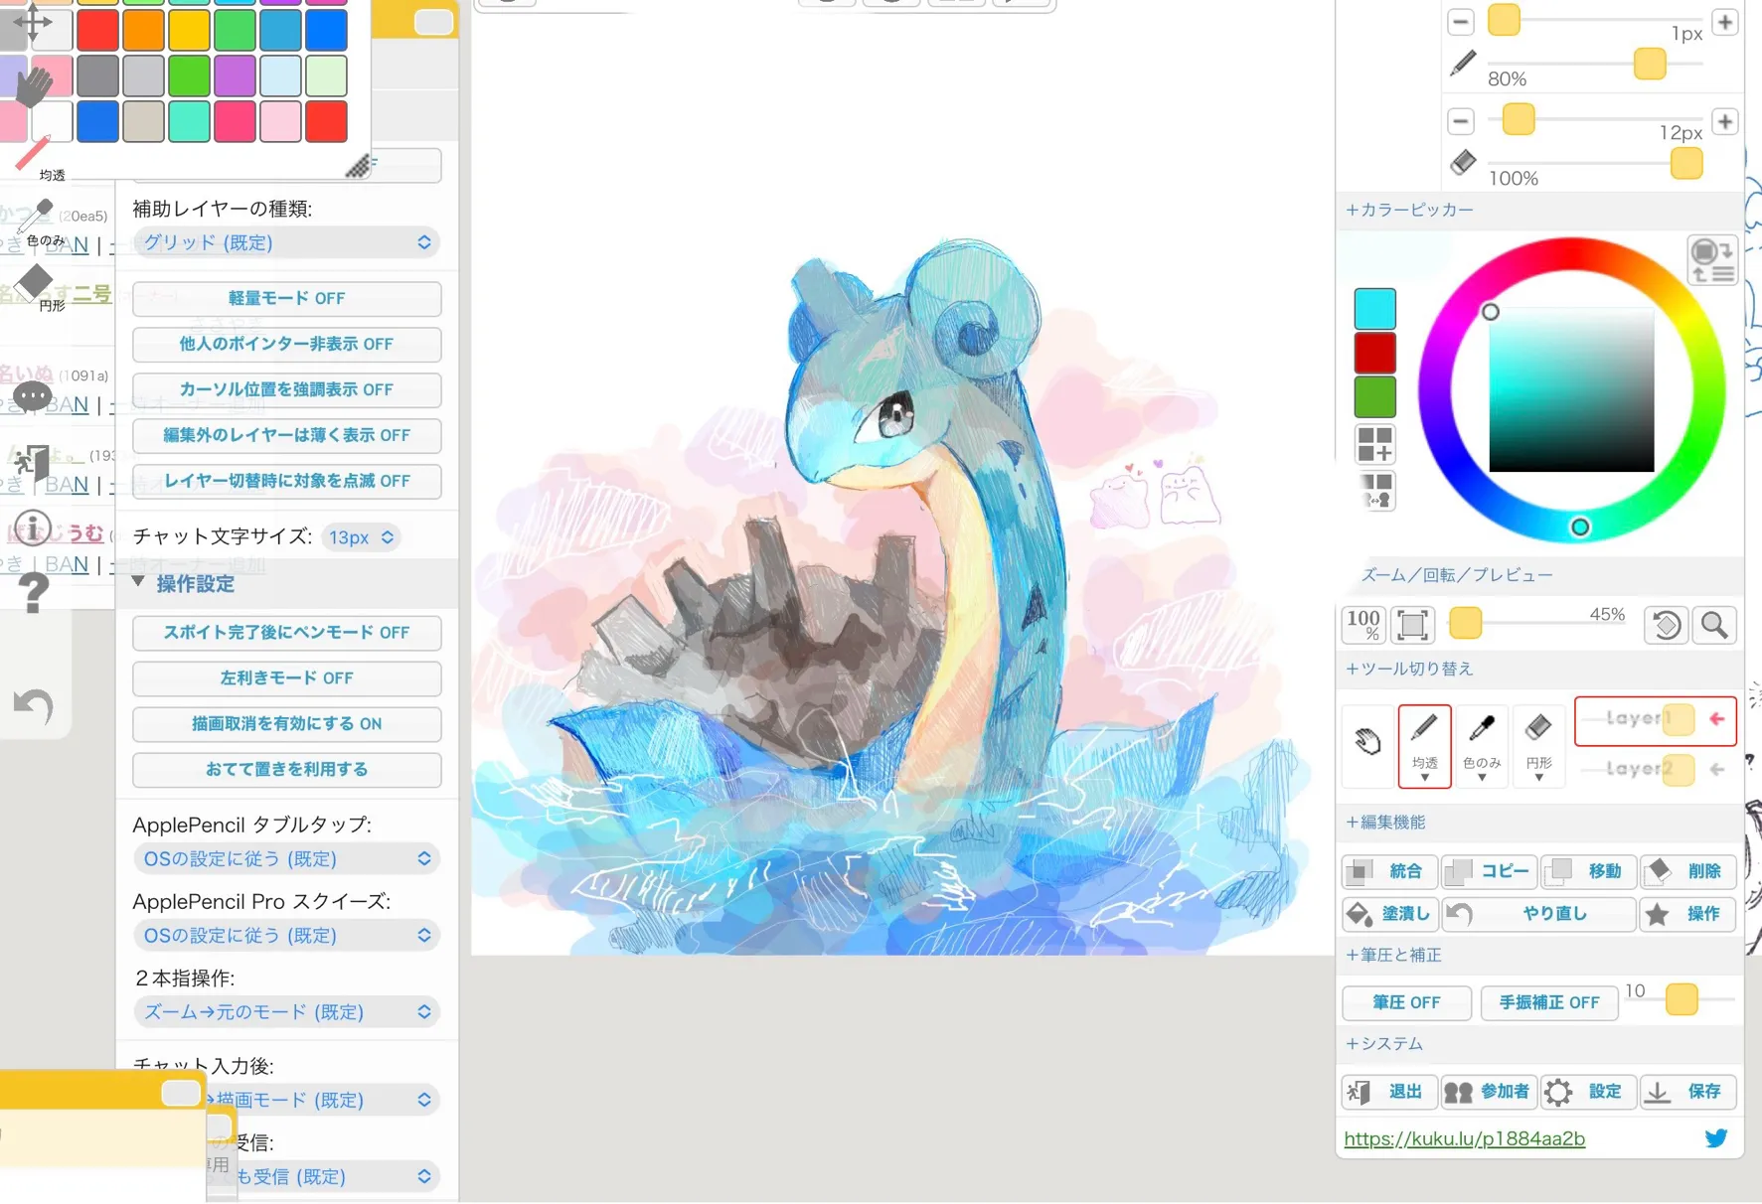Toggle カーソル位置を強調表示 OFF
The image size is (1762, 1204).
[286, 389]
